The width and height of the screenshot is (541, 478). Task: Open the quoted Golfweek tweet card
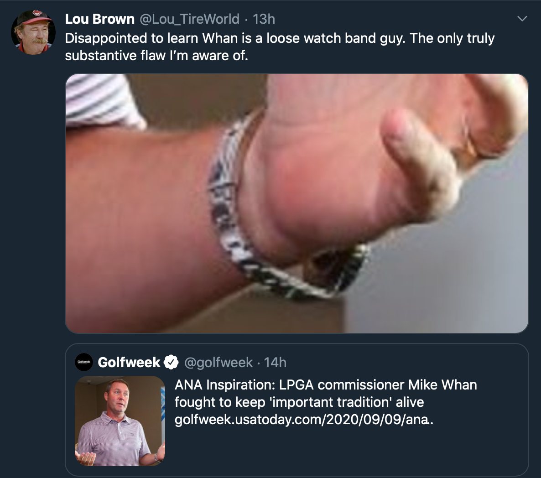(x=297, y=410)
